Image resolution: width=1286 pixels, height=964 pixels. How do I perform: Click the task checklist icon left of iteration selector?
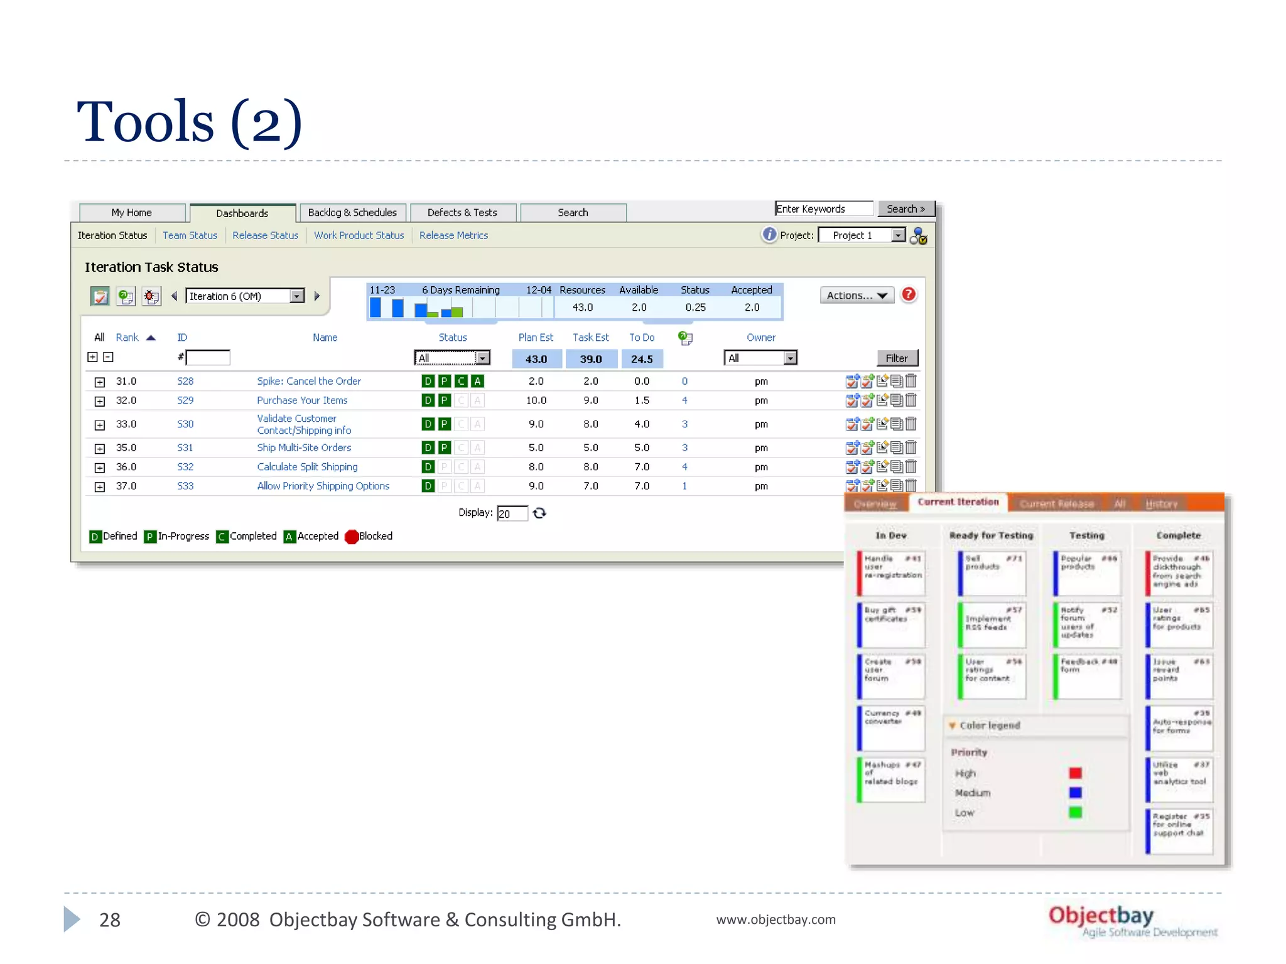coord(100,296)
